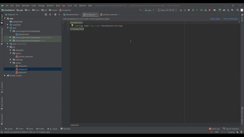244x137 pixels.
Task: Expand the mipmap folder
Action: (x=10, y=59)
